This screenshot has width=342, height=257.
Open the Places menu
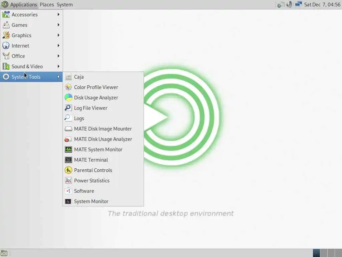47,4
